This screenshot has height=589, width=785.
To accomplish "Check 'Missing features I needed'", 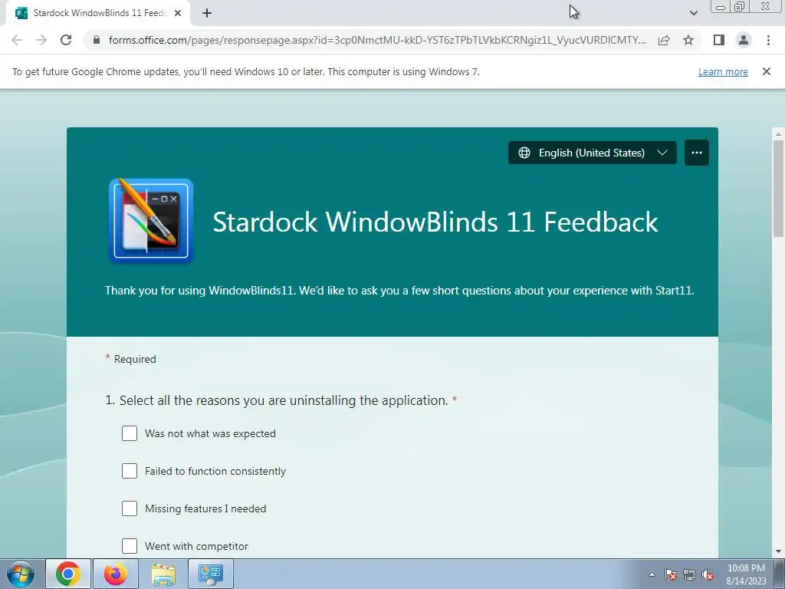I will click(129, 508).
